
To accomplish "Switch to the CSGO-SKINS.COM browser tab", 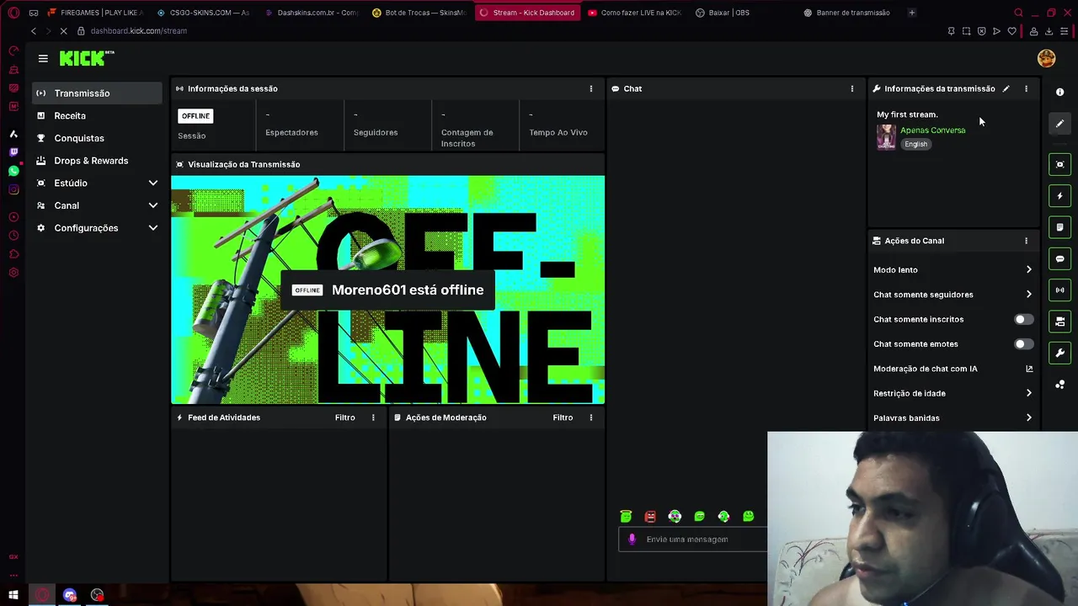I will pyautogui.click(x=203, y=13).
